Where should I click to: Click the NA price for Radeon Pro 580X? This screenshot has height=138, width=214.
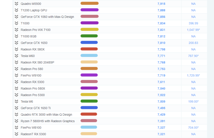pyautogui.click(x=194, y=89)
